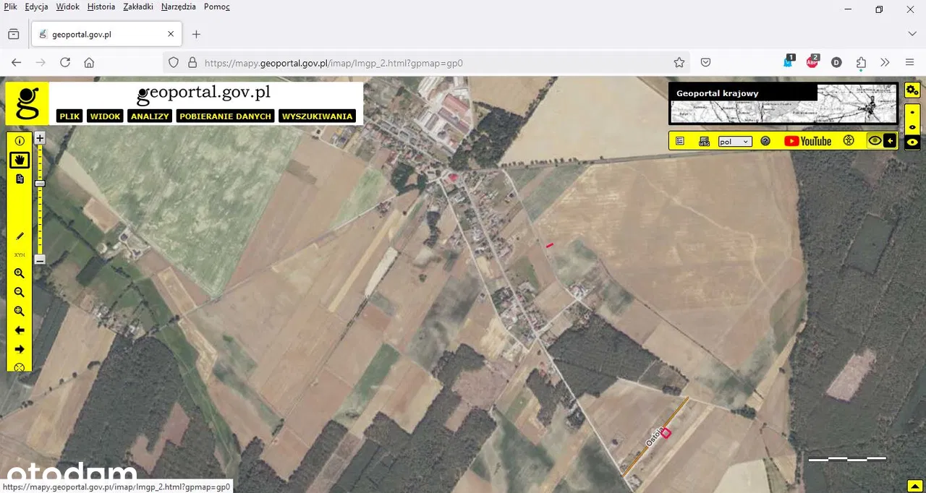Open the WMS services icon
Image resolution: width=926 pixels, height=493 pixels.
(703, 142)
